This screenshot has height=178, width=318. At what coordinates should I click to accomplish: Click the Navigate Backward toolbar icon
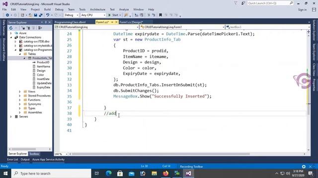pyautogui.click(x=7, y=15)
